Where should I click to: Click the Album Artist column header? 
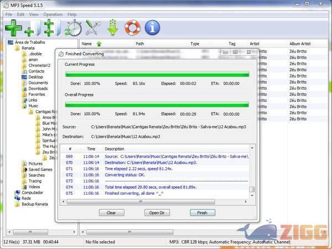(x=300, y=44)
